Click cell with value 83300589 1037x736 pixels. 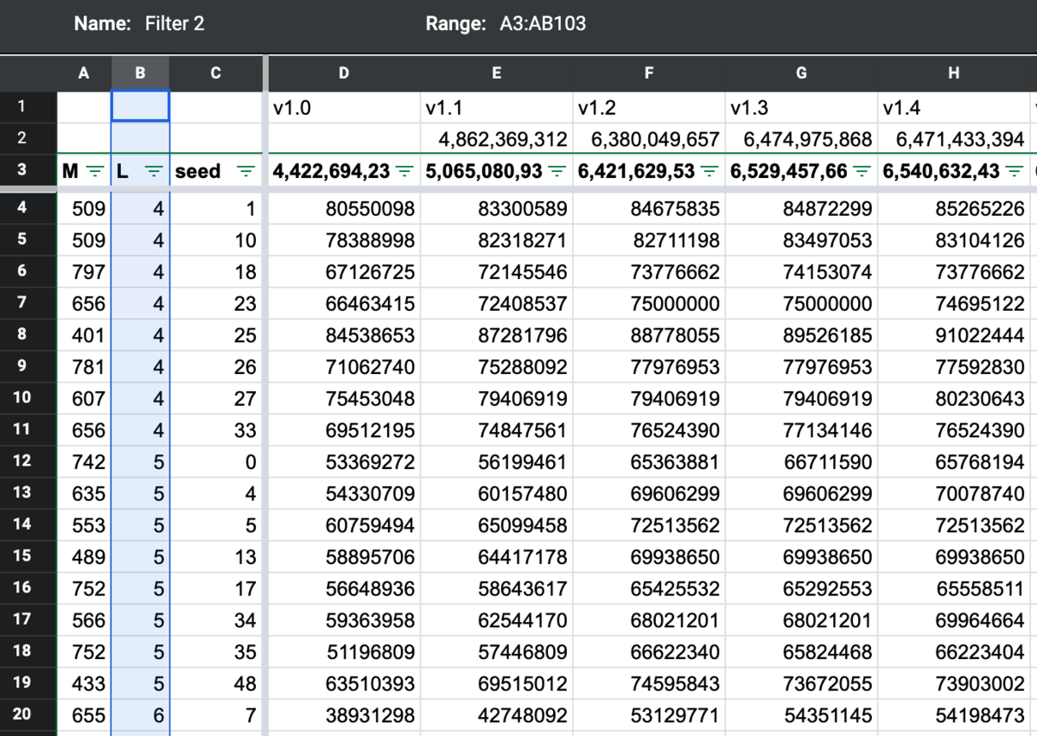[496, 208]
